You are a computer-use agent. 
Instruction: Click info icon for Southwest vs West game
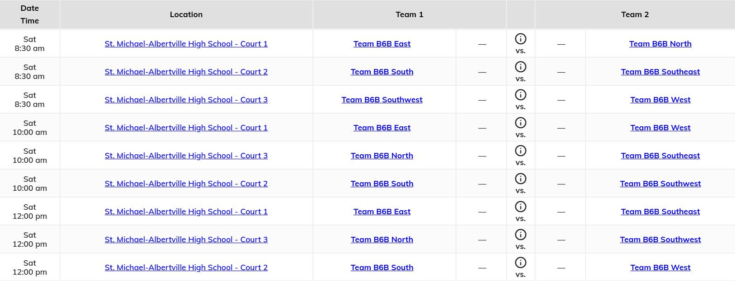(x=521, y=95)
